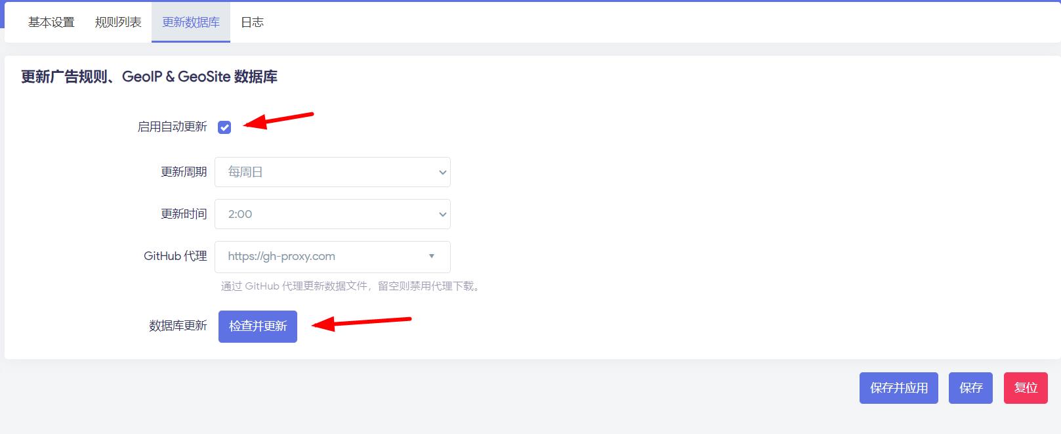Select the 更新数据库 tab
Screen dimensions: 1061x434
[191, 22]
